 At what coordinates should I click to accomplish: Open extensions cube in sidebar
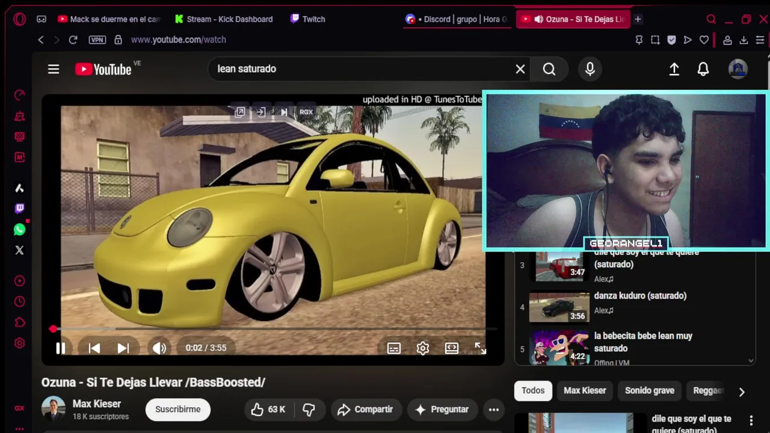tap(19, 322)
